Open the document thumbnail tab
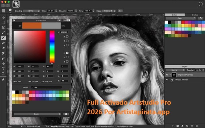 pyautogui.click(x=16, y=4)
